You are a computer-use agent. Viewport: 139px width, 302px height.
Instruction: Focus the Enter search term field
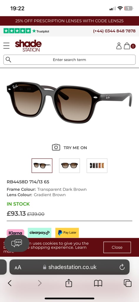(69, 60)
